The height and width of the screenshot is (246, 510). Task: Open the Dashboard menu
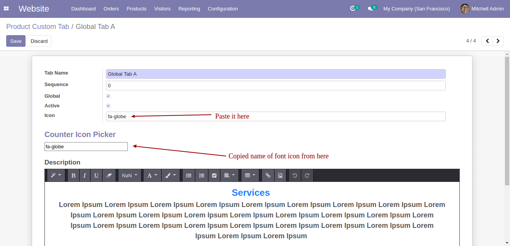[x=84, y=8]
